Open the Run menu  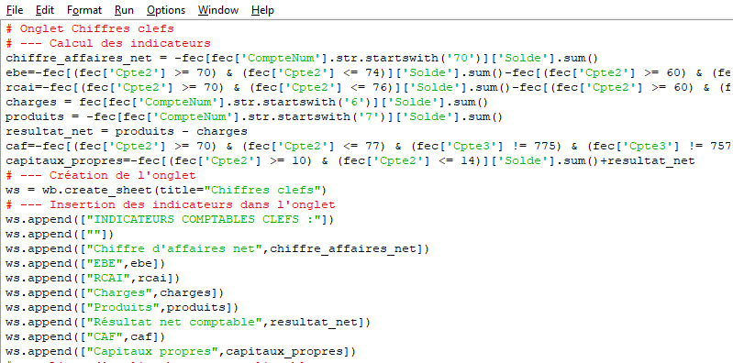(124, 10)
